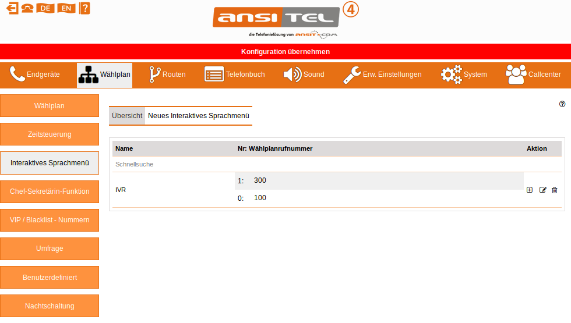The image size is (571, 323).
Task: Open Zeitsteuerung in the sidebar
Action: pyautogui.click(x=50, y=134)
